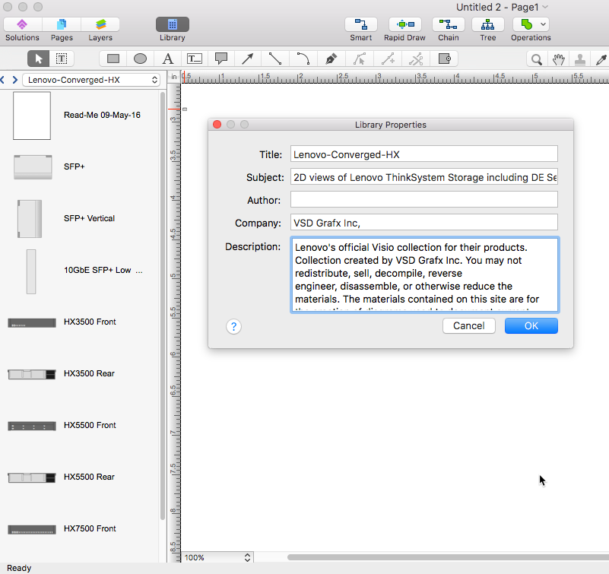Open the zoom level 100% dropdown
The width and height of the screenshot is (609, 574).
[x=217, y=557]
